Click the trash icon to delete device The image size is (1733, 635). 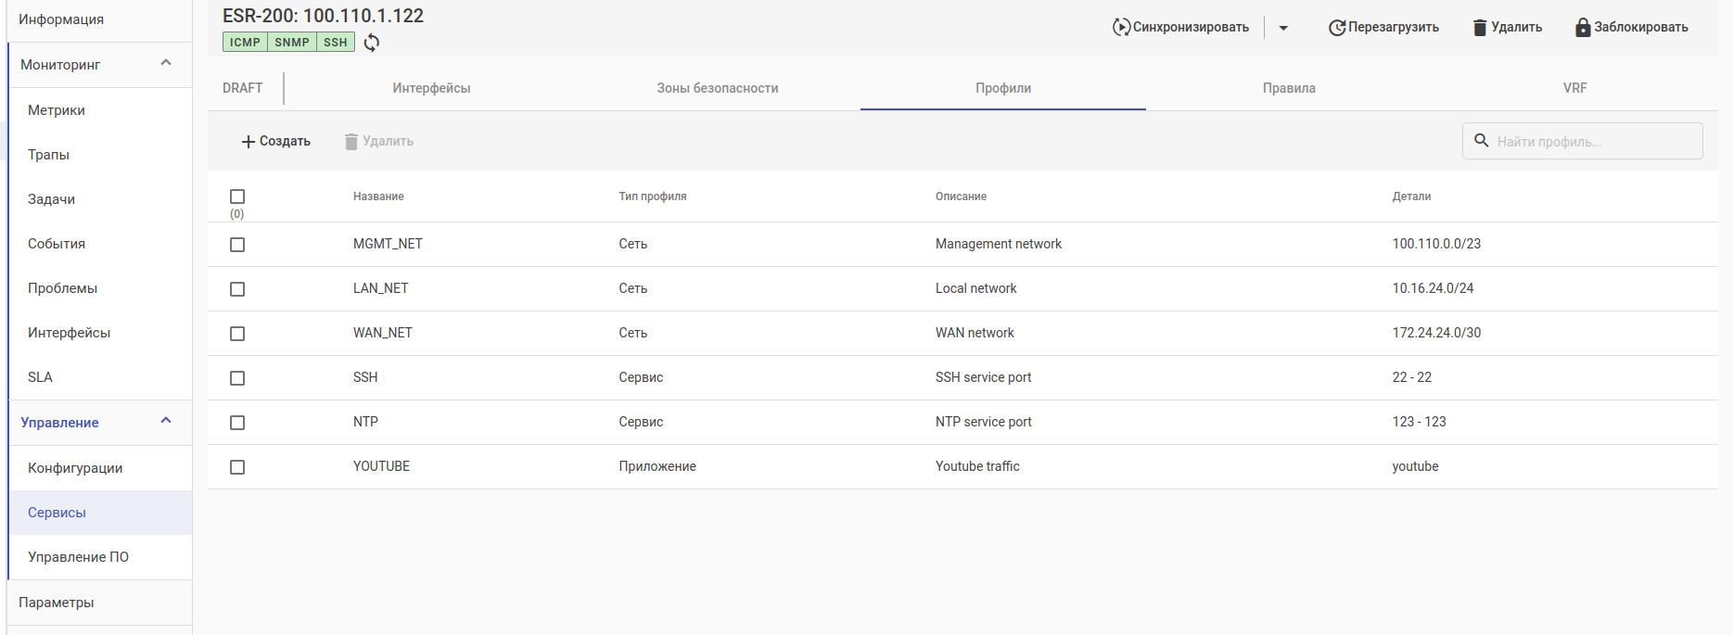(x=1480, y=28)
